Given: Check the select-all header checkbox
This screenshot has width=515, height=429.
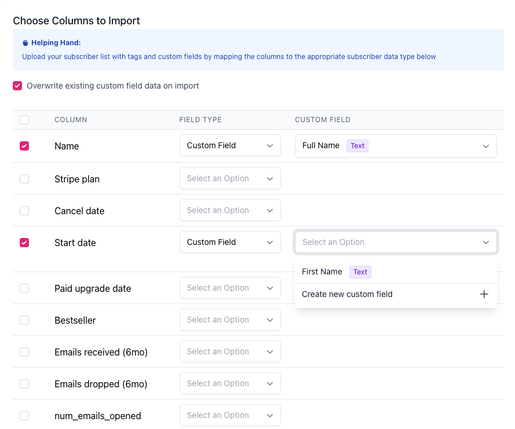Looking at the screenshot, I should (x=24, y=120).
